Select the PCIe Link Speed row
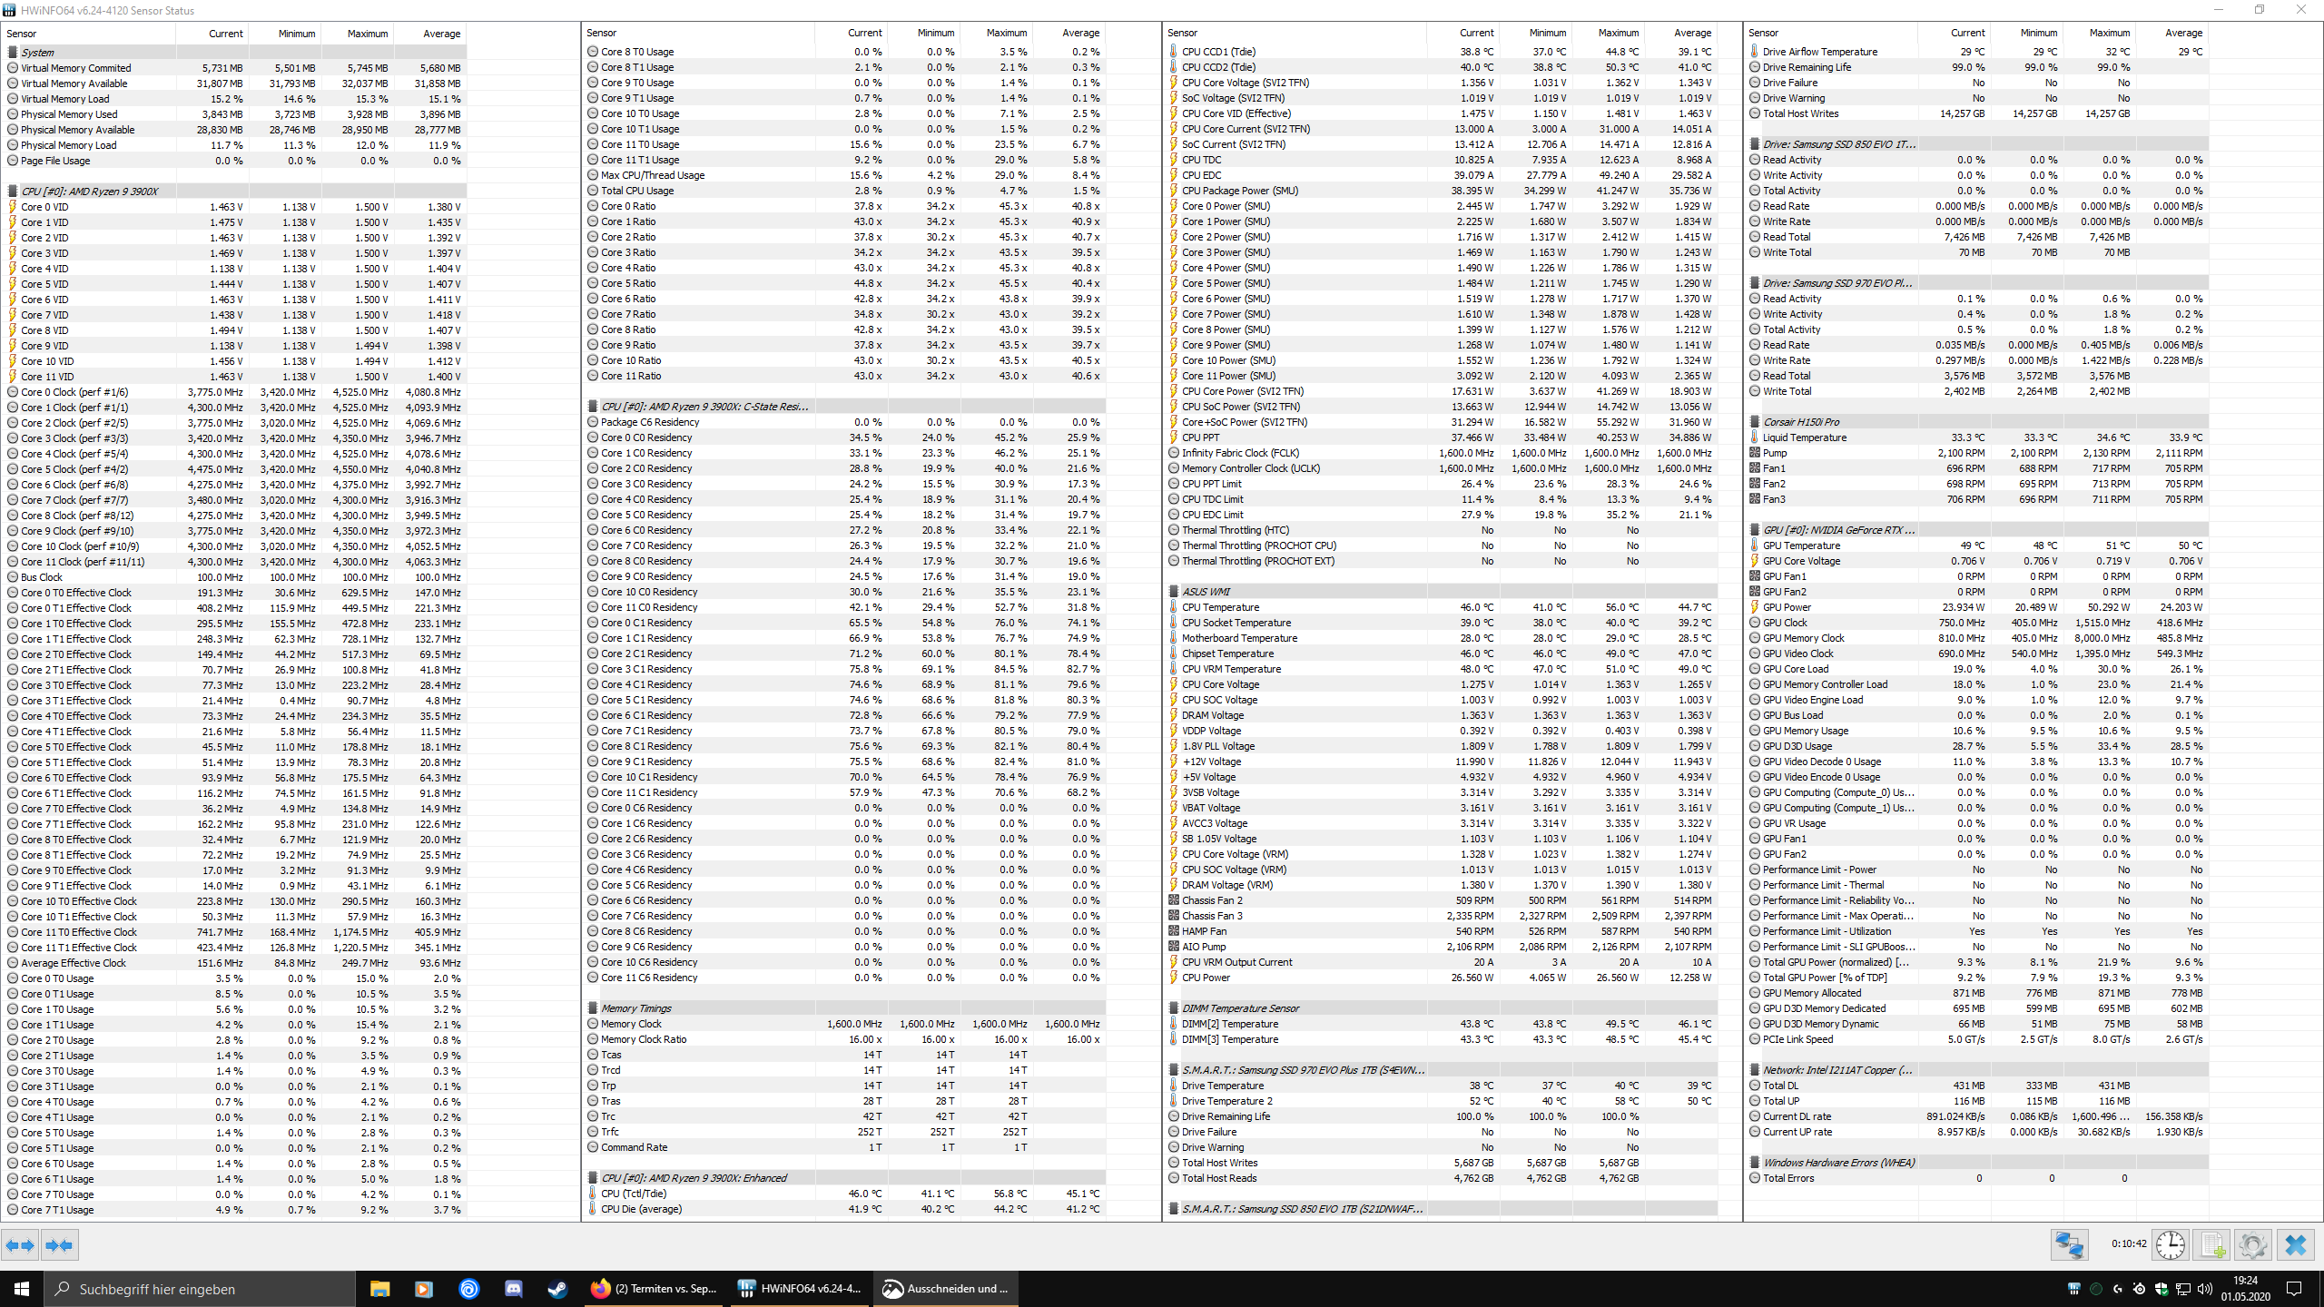The image size is (2324, 1307). pos(1977,1039)
